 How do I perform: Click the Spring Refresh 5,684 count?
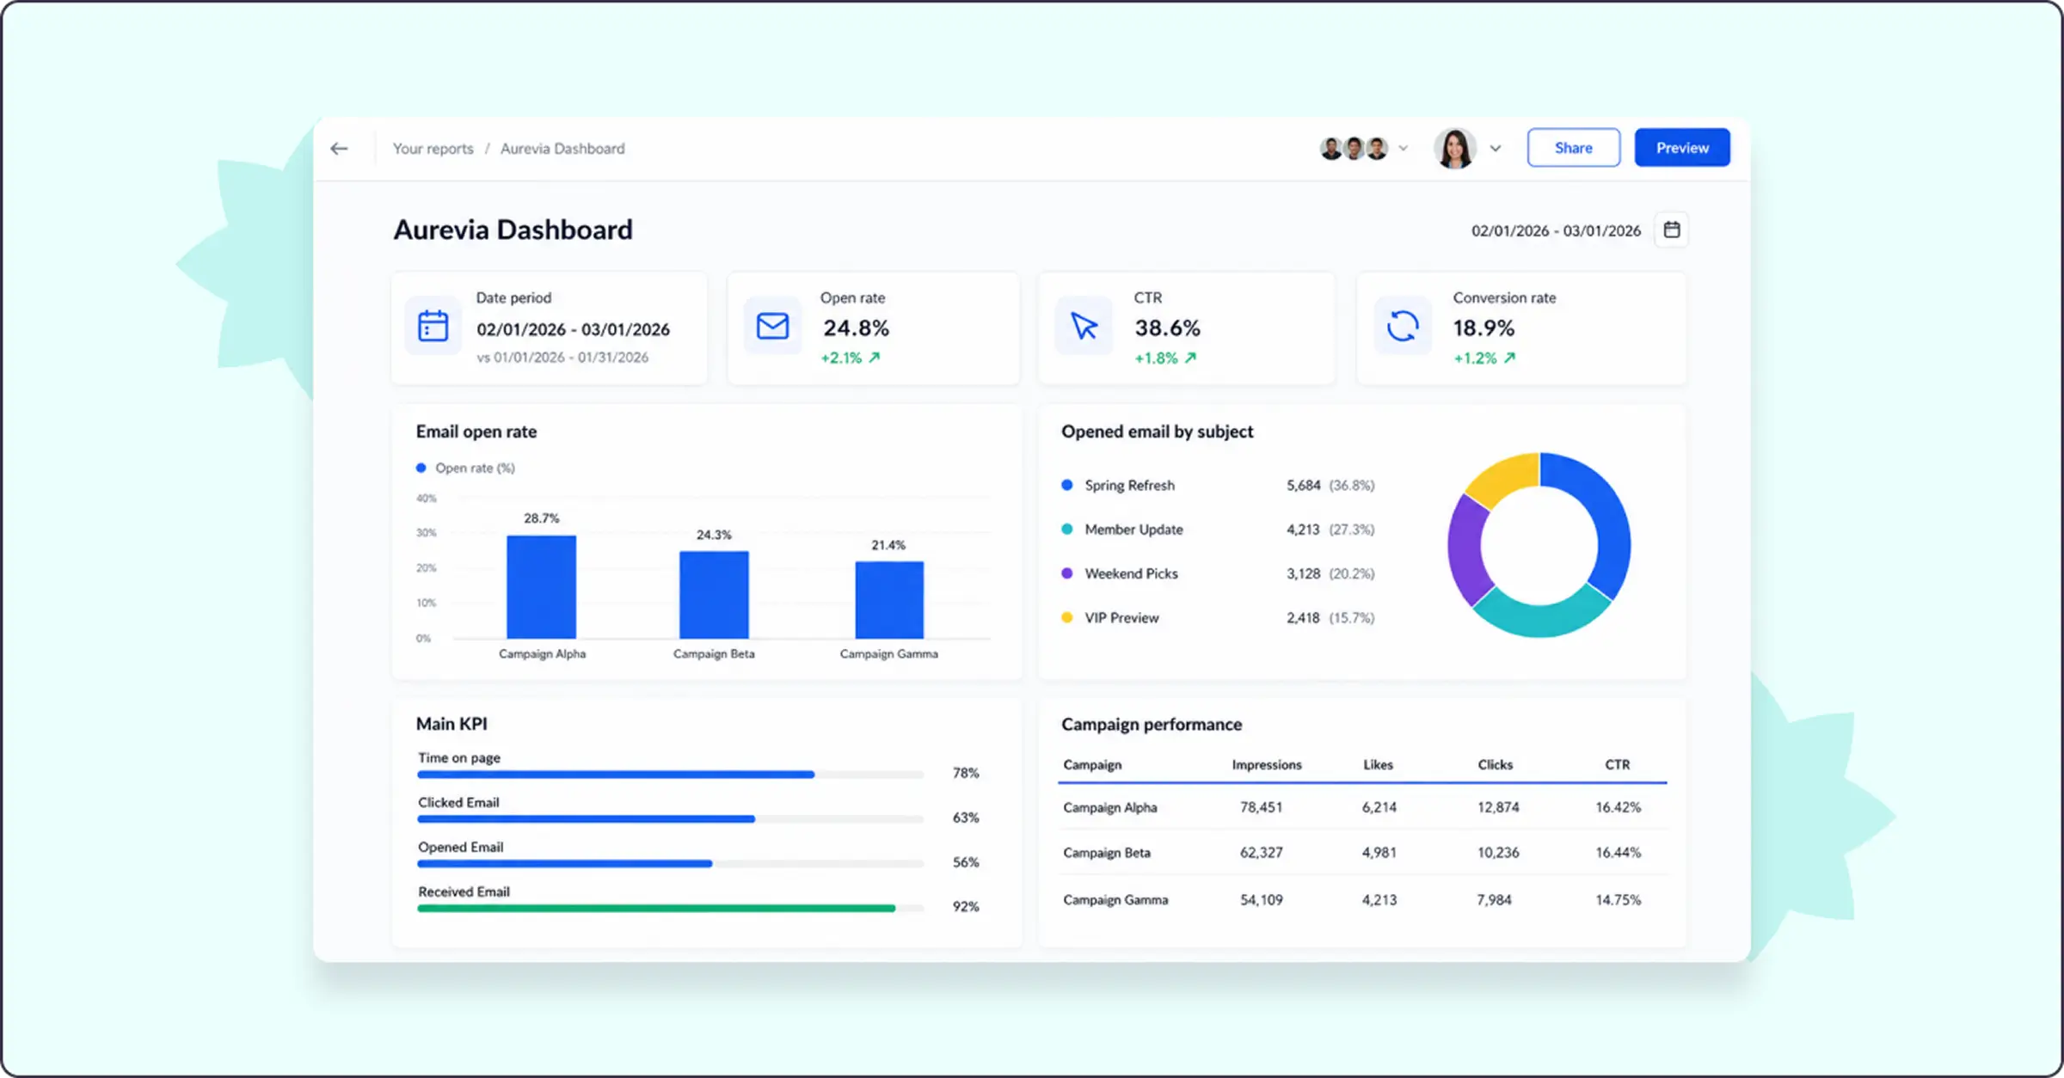pos(1303,485)
